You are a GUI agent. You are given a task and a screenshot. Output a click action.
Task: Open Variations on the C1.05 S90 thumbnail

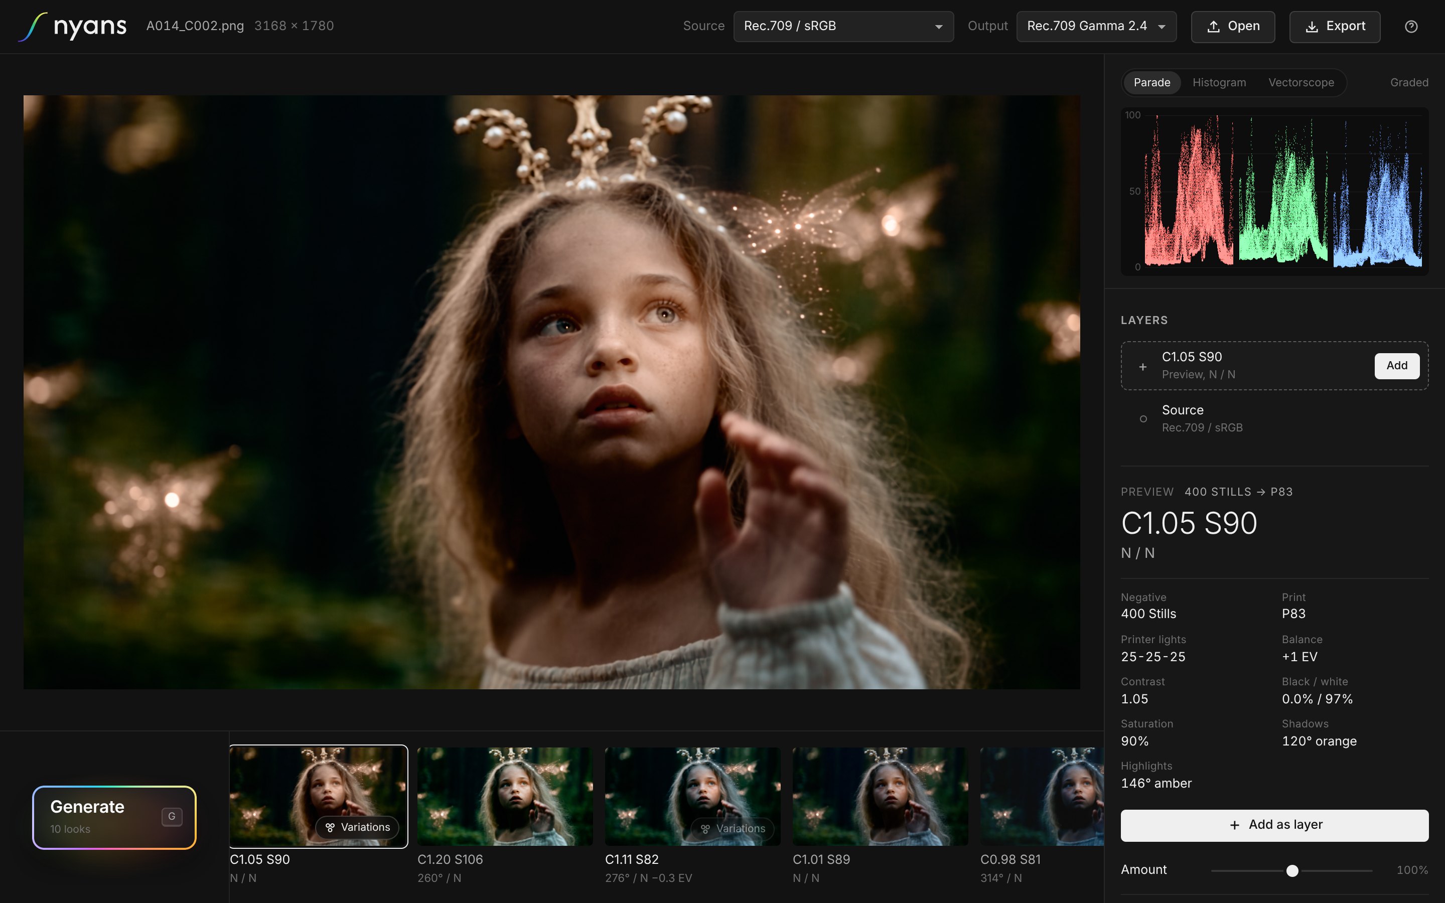(357, 827)
